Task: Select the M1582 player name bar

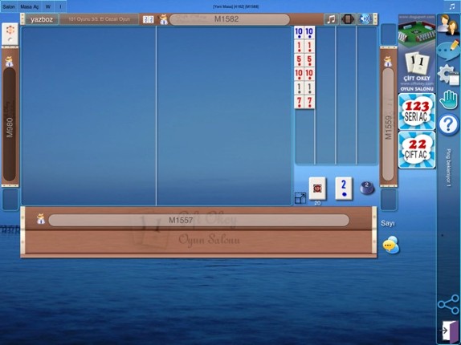Action: (230, 19)
